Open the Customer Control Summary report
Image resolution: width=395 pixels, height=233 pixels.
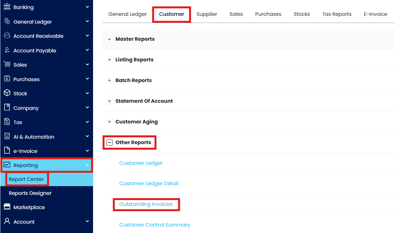(155, 225)
